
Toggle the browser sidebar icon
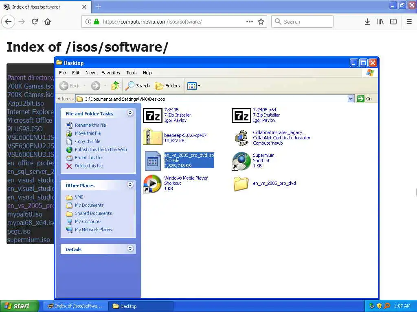point(393,22)
